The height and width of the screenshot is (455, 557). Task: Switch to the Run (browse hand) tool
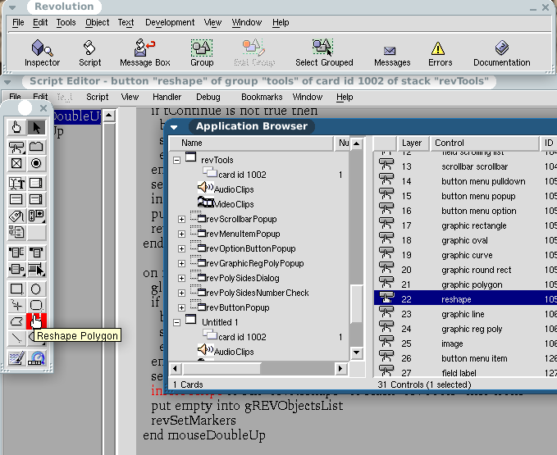[16, 127]
